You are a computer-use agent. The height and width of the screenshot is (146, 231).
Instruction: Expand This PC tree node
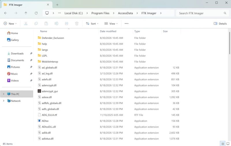pos(4,94)
